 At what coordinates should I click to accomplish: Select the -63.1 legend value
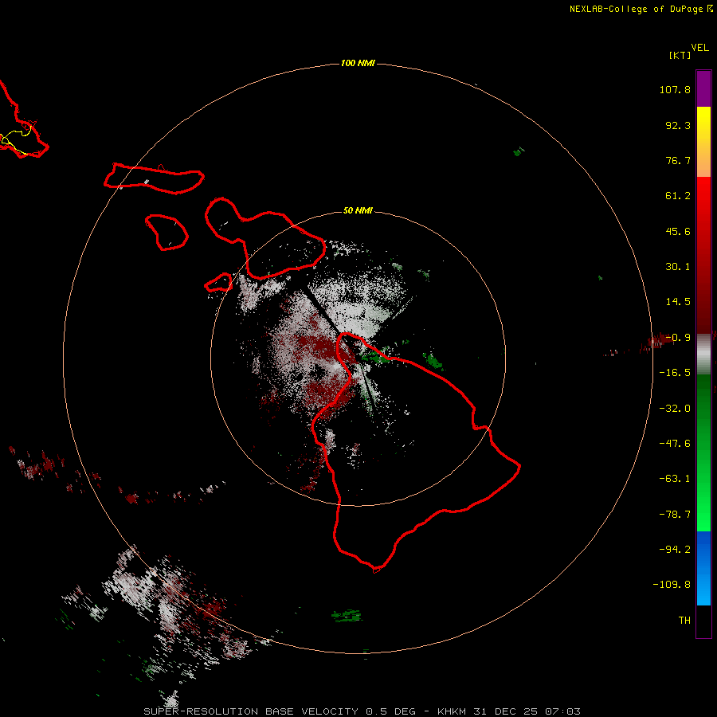click(x=675, y=479)
